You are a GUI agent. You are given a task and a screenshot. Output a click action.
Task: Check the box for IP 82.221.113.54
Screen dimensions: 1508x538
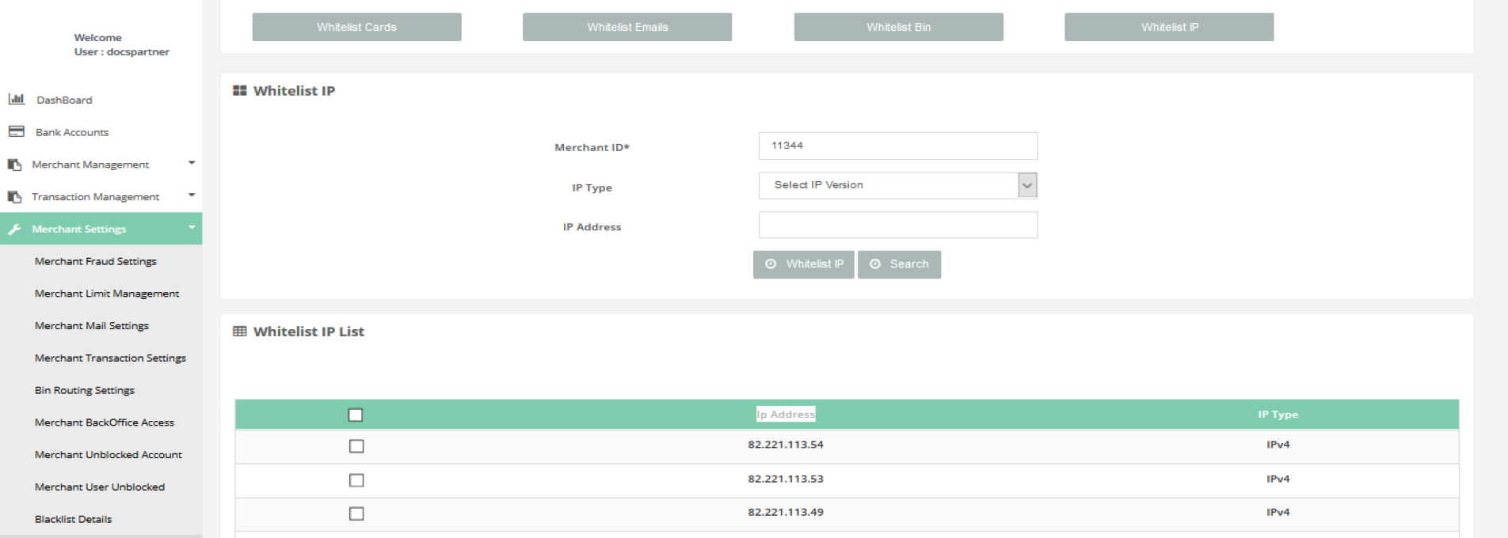tap(356, 446)
